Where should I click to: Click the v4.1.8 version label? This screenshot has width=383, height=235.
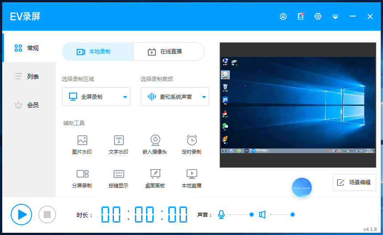370,229
